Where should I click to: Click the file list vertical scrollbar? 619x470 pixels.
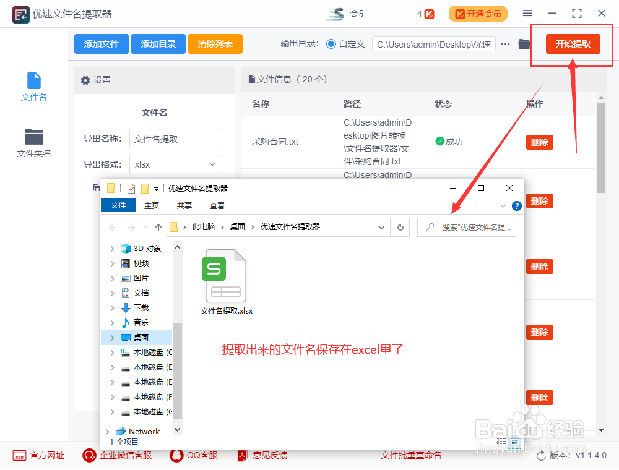coord(601,148)
